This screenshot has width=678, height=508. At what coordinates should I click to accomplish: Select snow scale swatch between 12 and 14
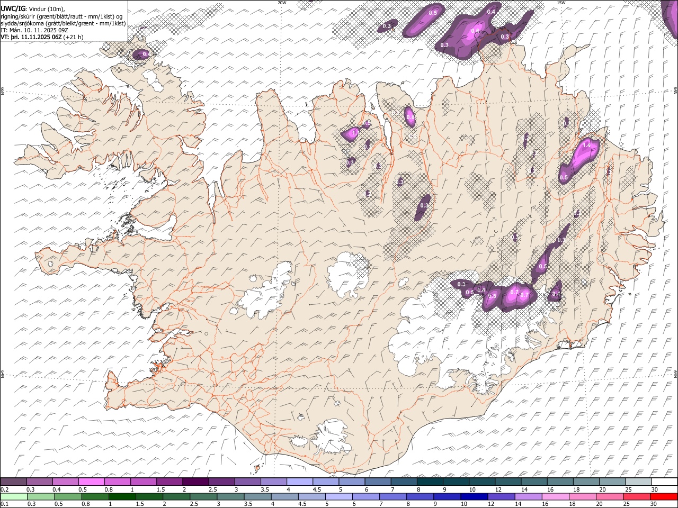(508, 482)
